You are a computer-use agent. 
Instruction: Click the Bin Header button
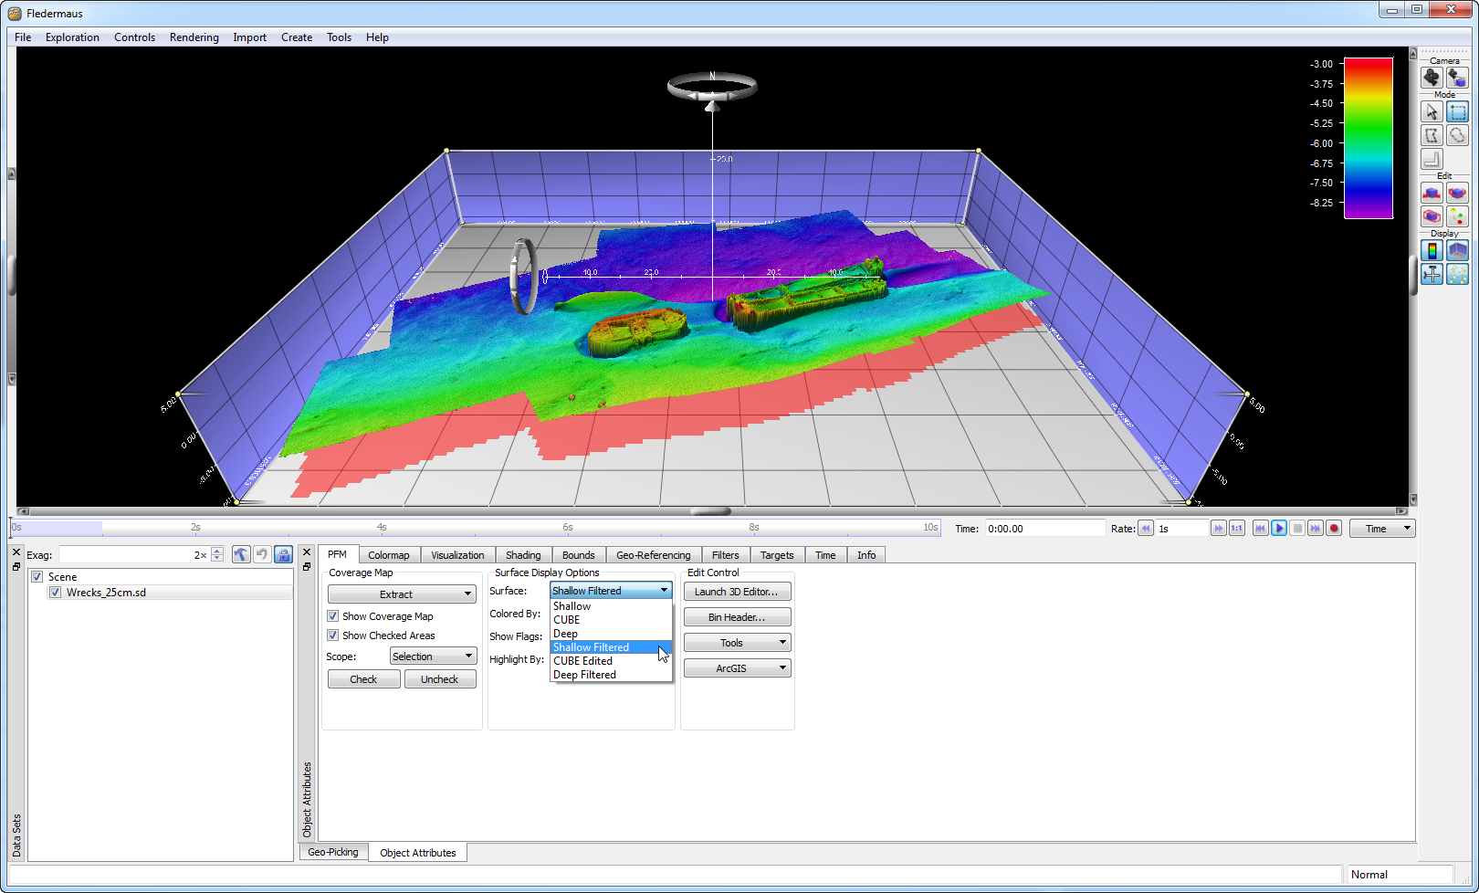(737, 617)
